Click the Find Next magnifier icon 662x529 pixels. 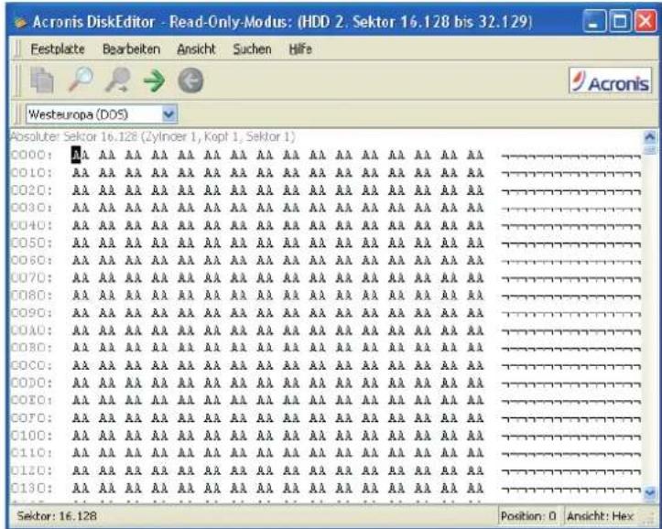[x=118, y=80]
